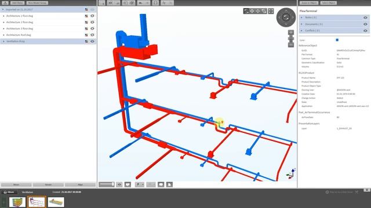Click the undo arrow in the viewport toolbar
Screen dimensions: 371x208
[140, 3]
